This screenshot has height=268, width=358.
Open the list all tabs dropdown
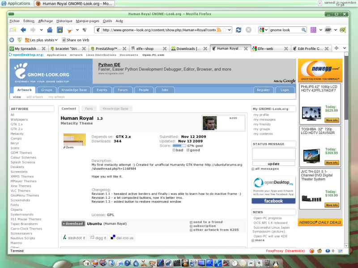345,48
